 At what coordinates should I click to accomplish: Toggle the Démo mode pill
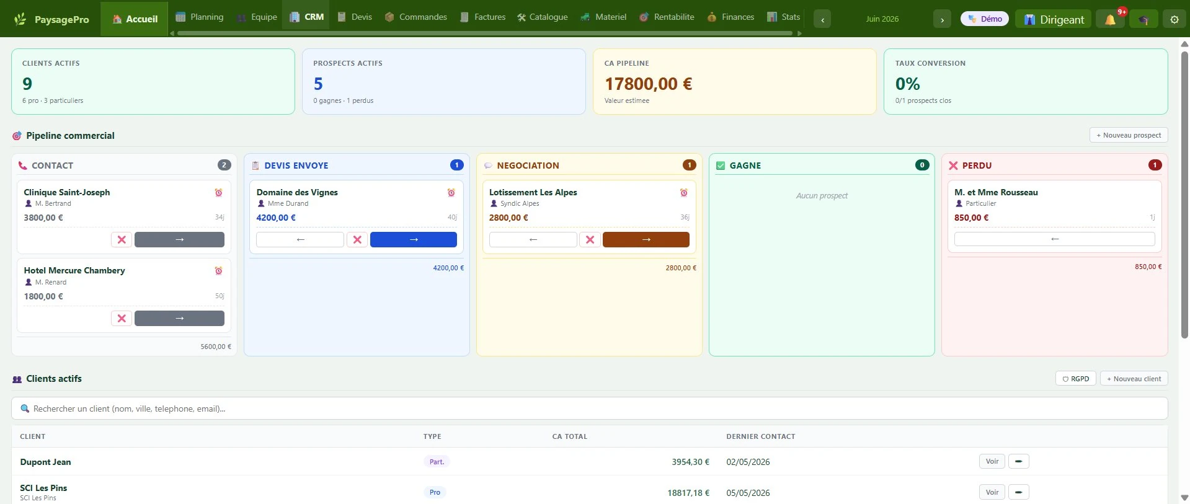click(x=985, y=19)
